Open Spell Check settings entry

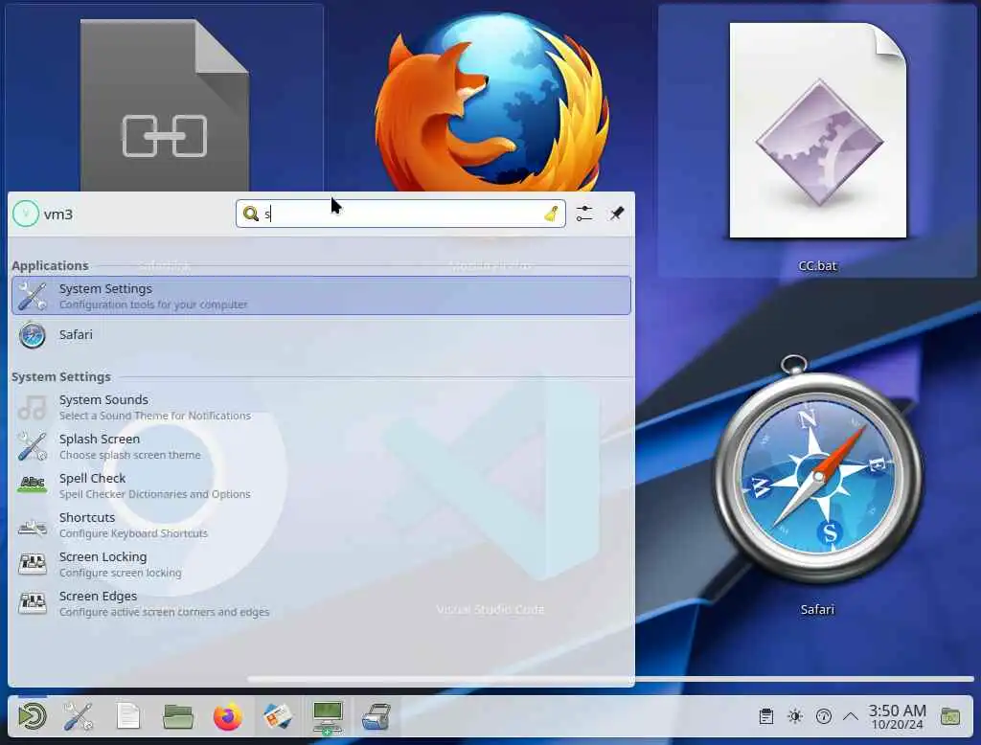point(321,485)
